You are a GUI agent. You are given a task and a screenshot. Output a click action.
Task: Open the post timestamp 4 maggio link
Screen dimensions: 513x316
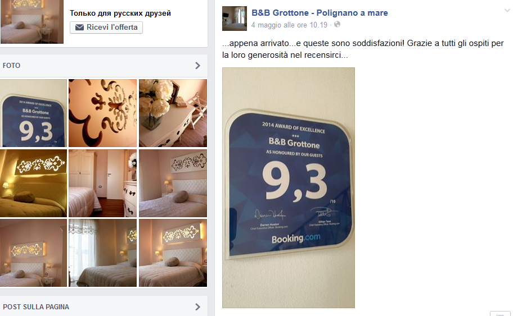click(x=289, y=25)
